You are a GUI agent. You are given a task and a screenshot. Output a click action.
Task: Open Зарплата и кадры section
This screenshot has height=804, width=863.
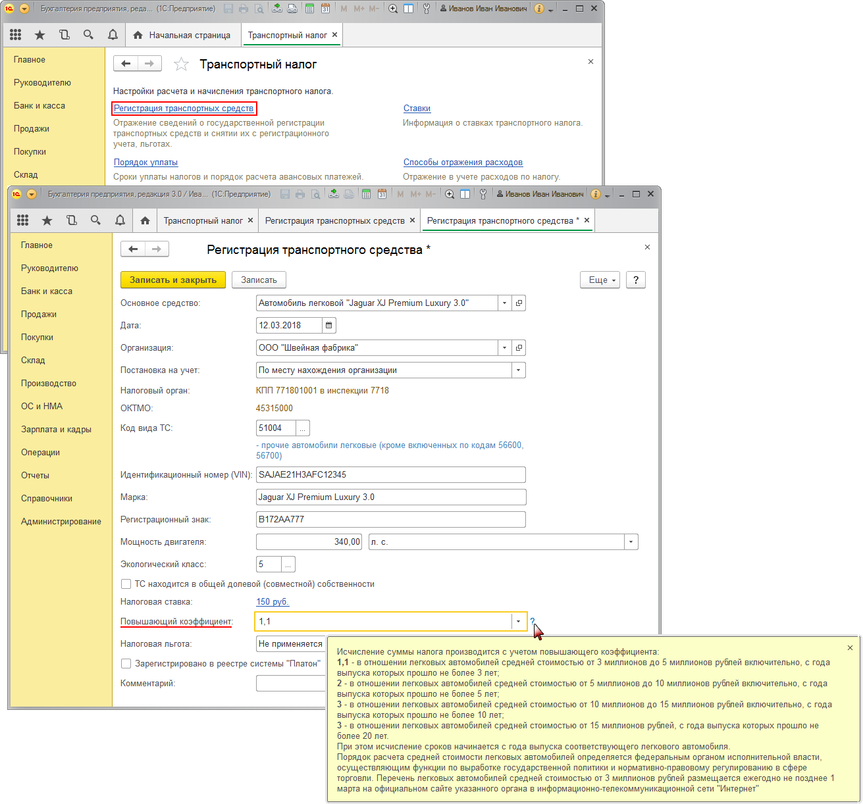tap(56, 429)
